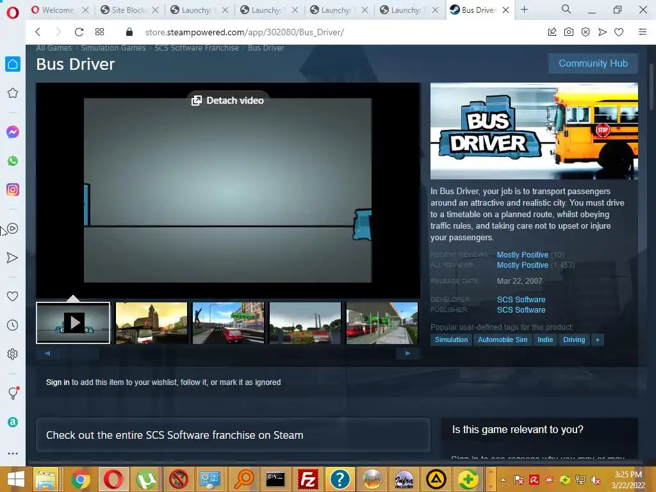656x492 pixels.
Task: Open Speed Dial grid icon
Action: pos(99,32)
